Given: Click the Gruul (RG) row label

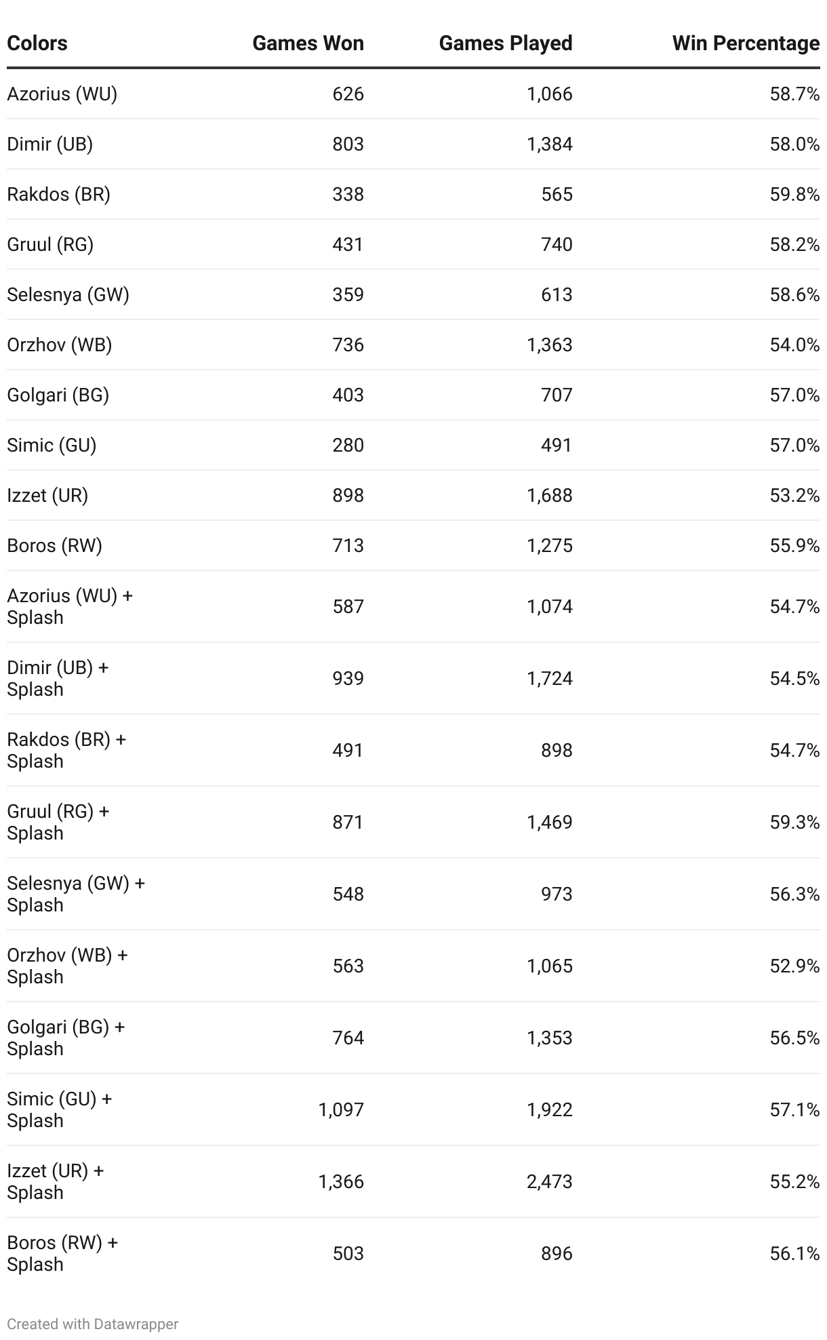Looking at the screenshot, I should 50,244.
